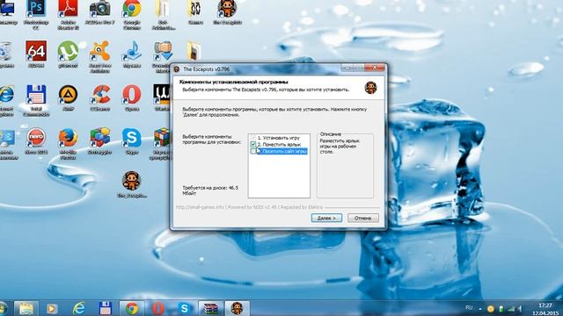Screen dimensions: 563x316
Task: Click the Escapists character icon in installer header
Action: (370, 87)
